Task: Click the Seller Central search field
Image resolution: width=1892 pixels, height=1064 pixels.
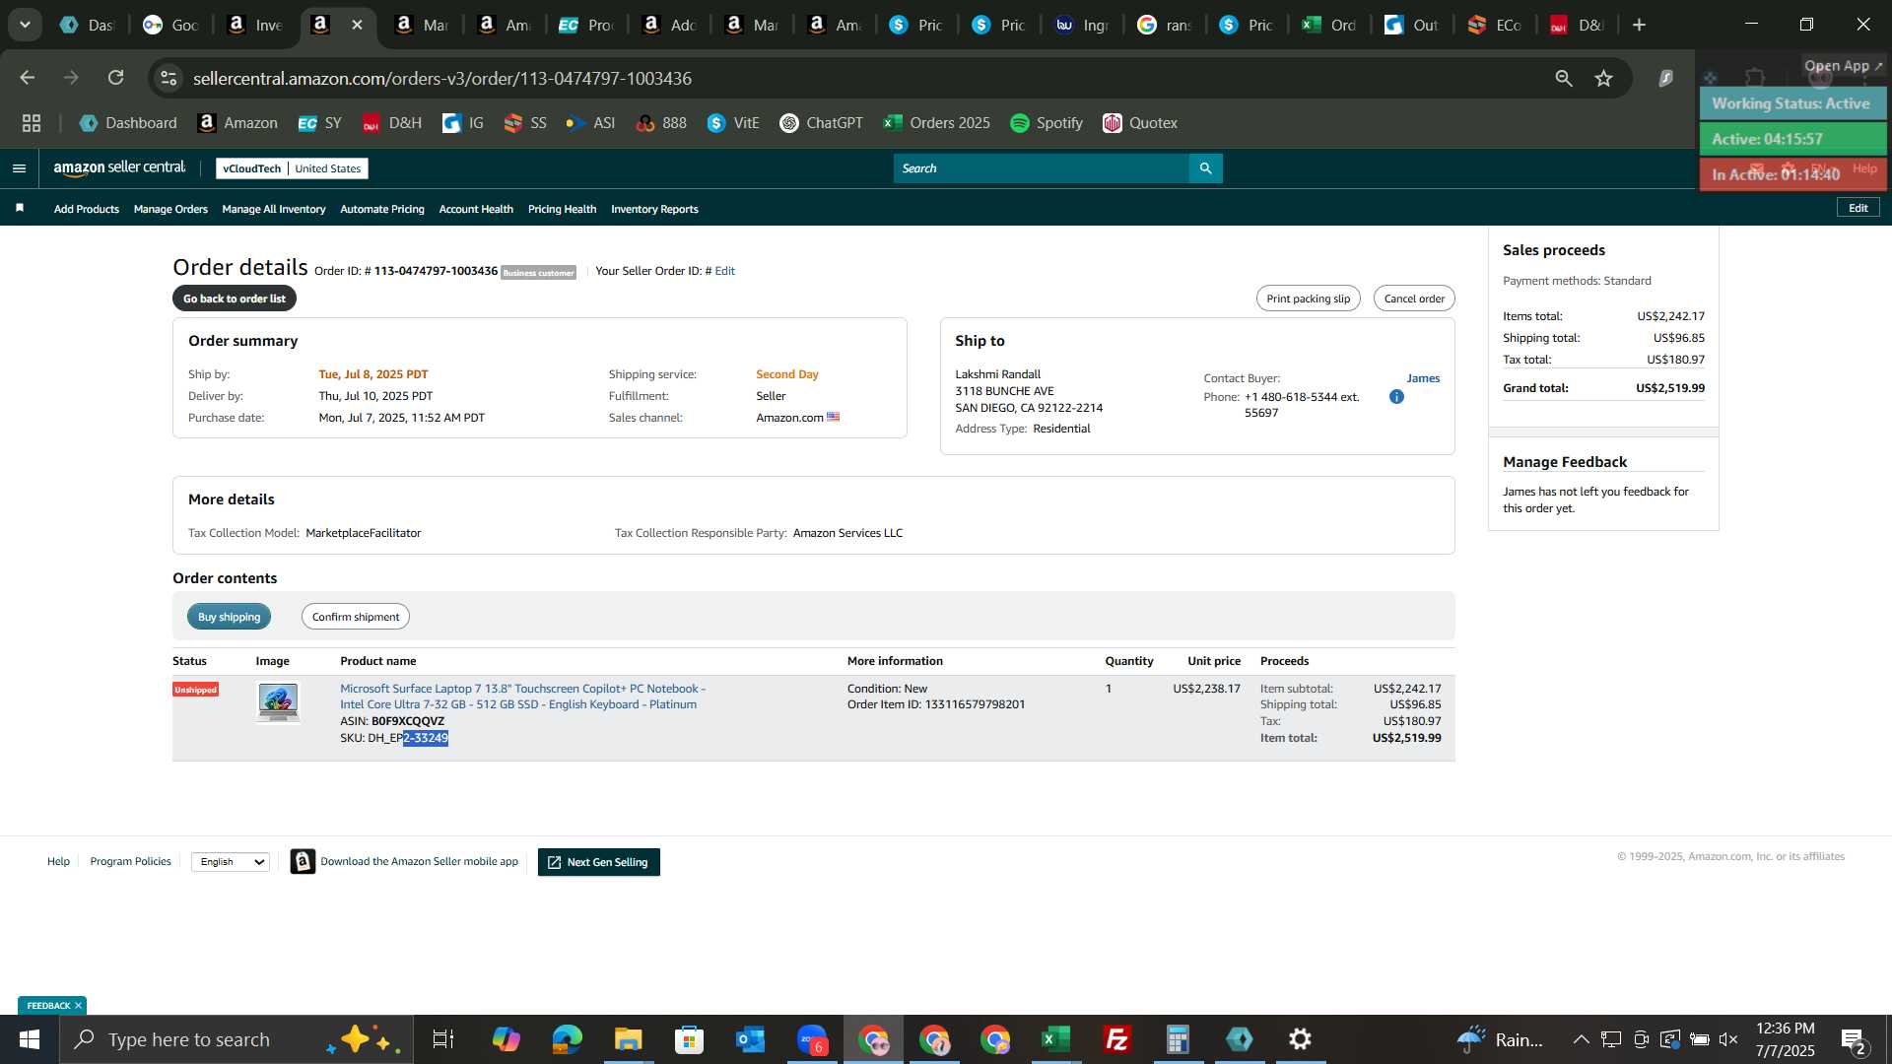Action: [x=1041, y=168]
